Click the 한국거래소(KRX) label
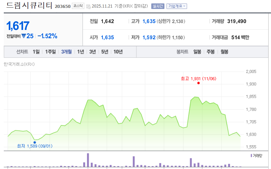271x169 pixels. [x=19, y=64]
